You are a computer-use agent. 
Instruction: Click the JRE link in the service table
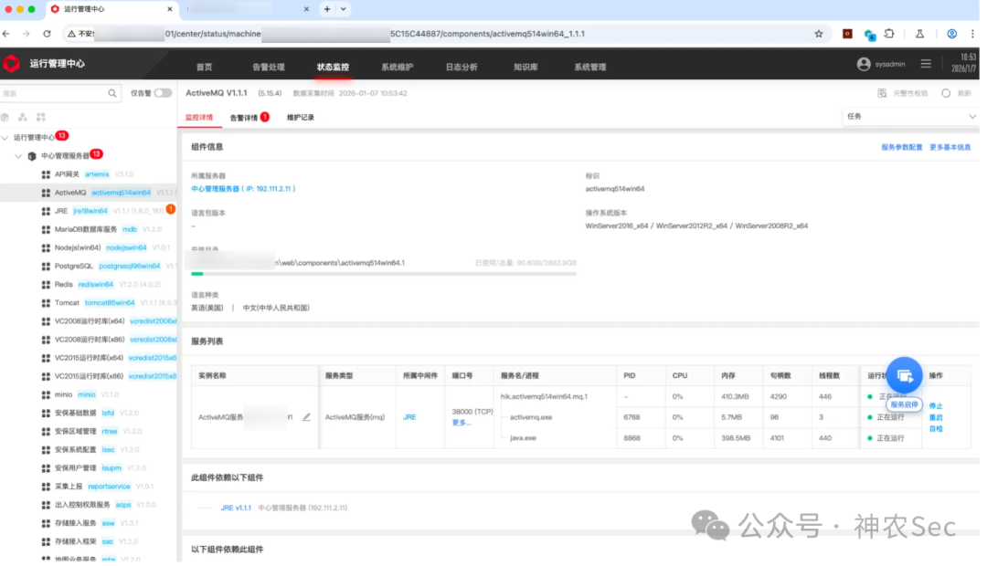[409, 417]
